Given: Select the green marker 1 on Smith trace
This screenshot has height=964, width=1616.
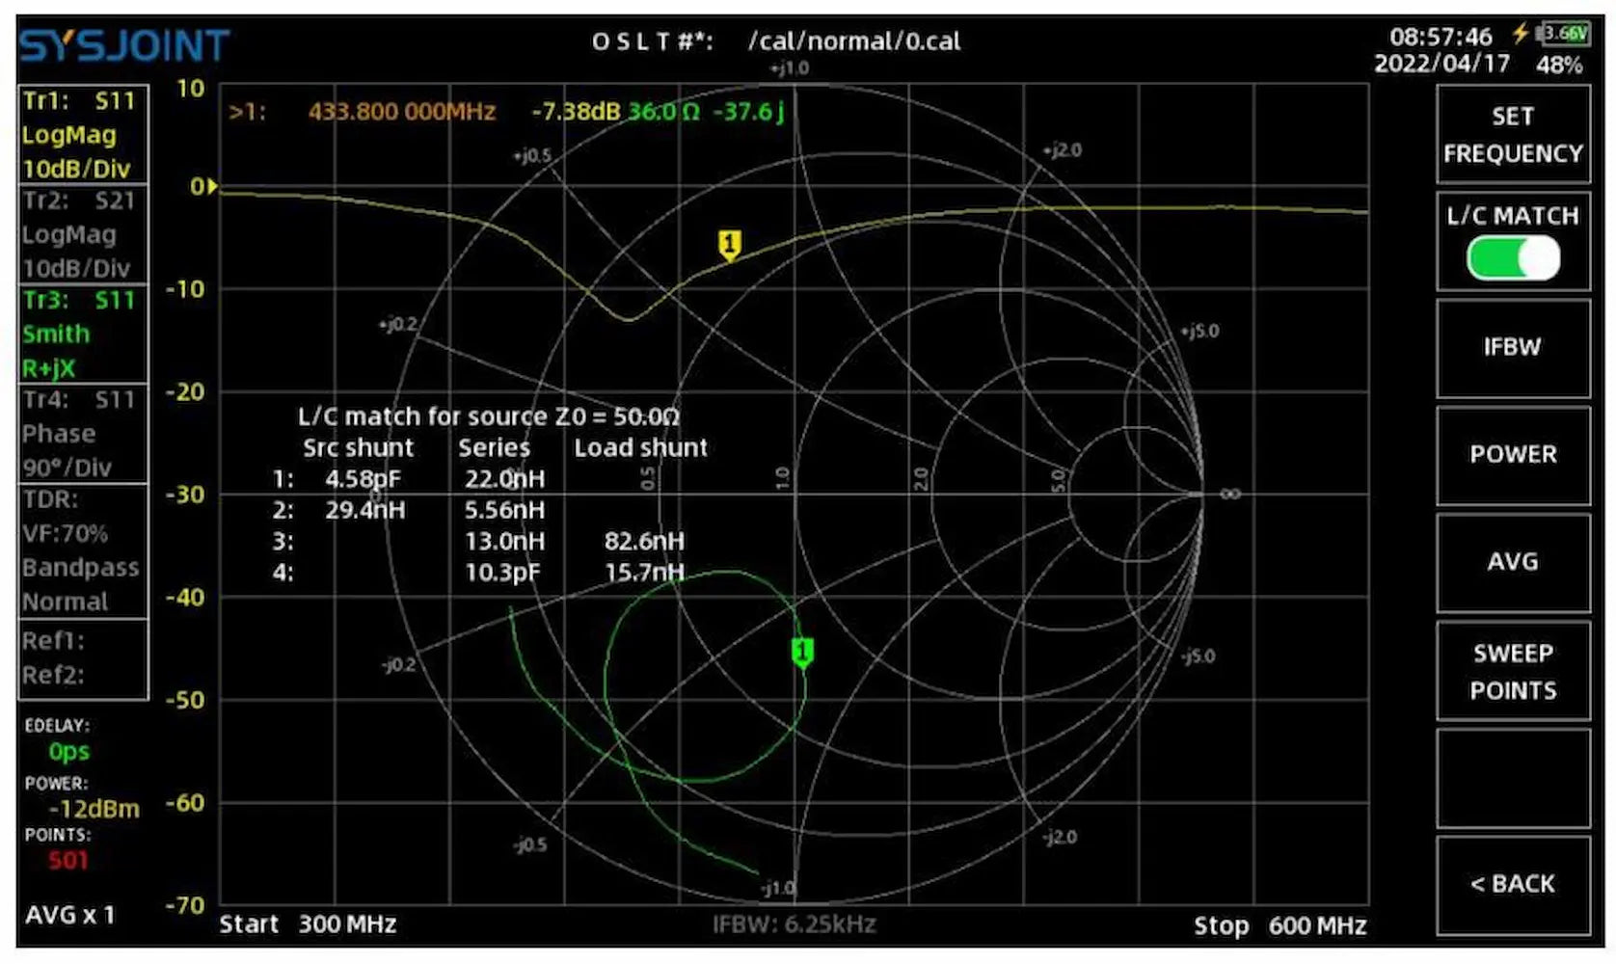Looking at the screenshot, I should tap(802, 653).
